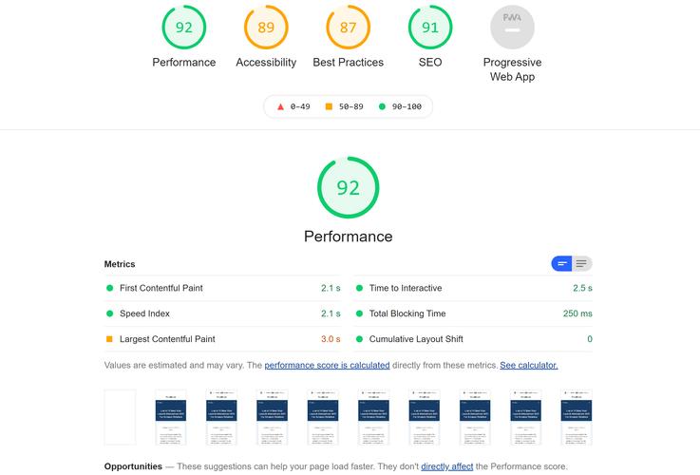Click the 250 ms Total Blocking Time value
The width and height of the screenshot is (700, 475).
(x=577, y=313)
